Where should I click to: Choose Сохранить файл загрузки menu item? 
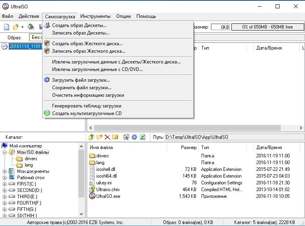point(118,88)
